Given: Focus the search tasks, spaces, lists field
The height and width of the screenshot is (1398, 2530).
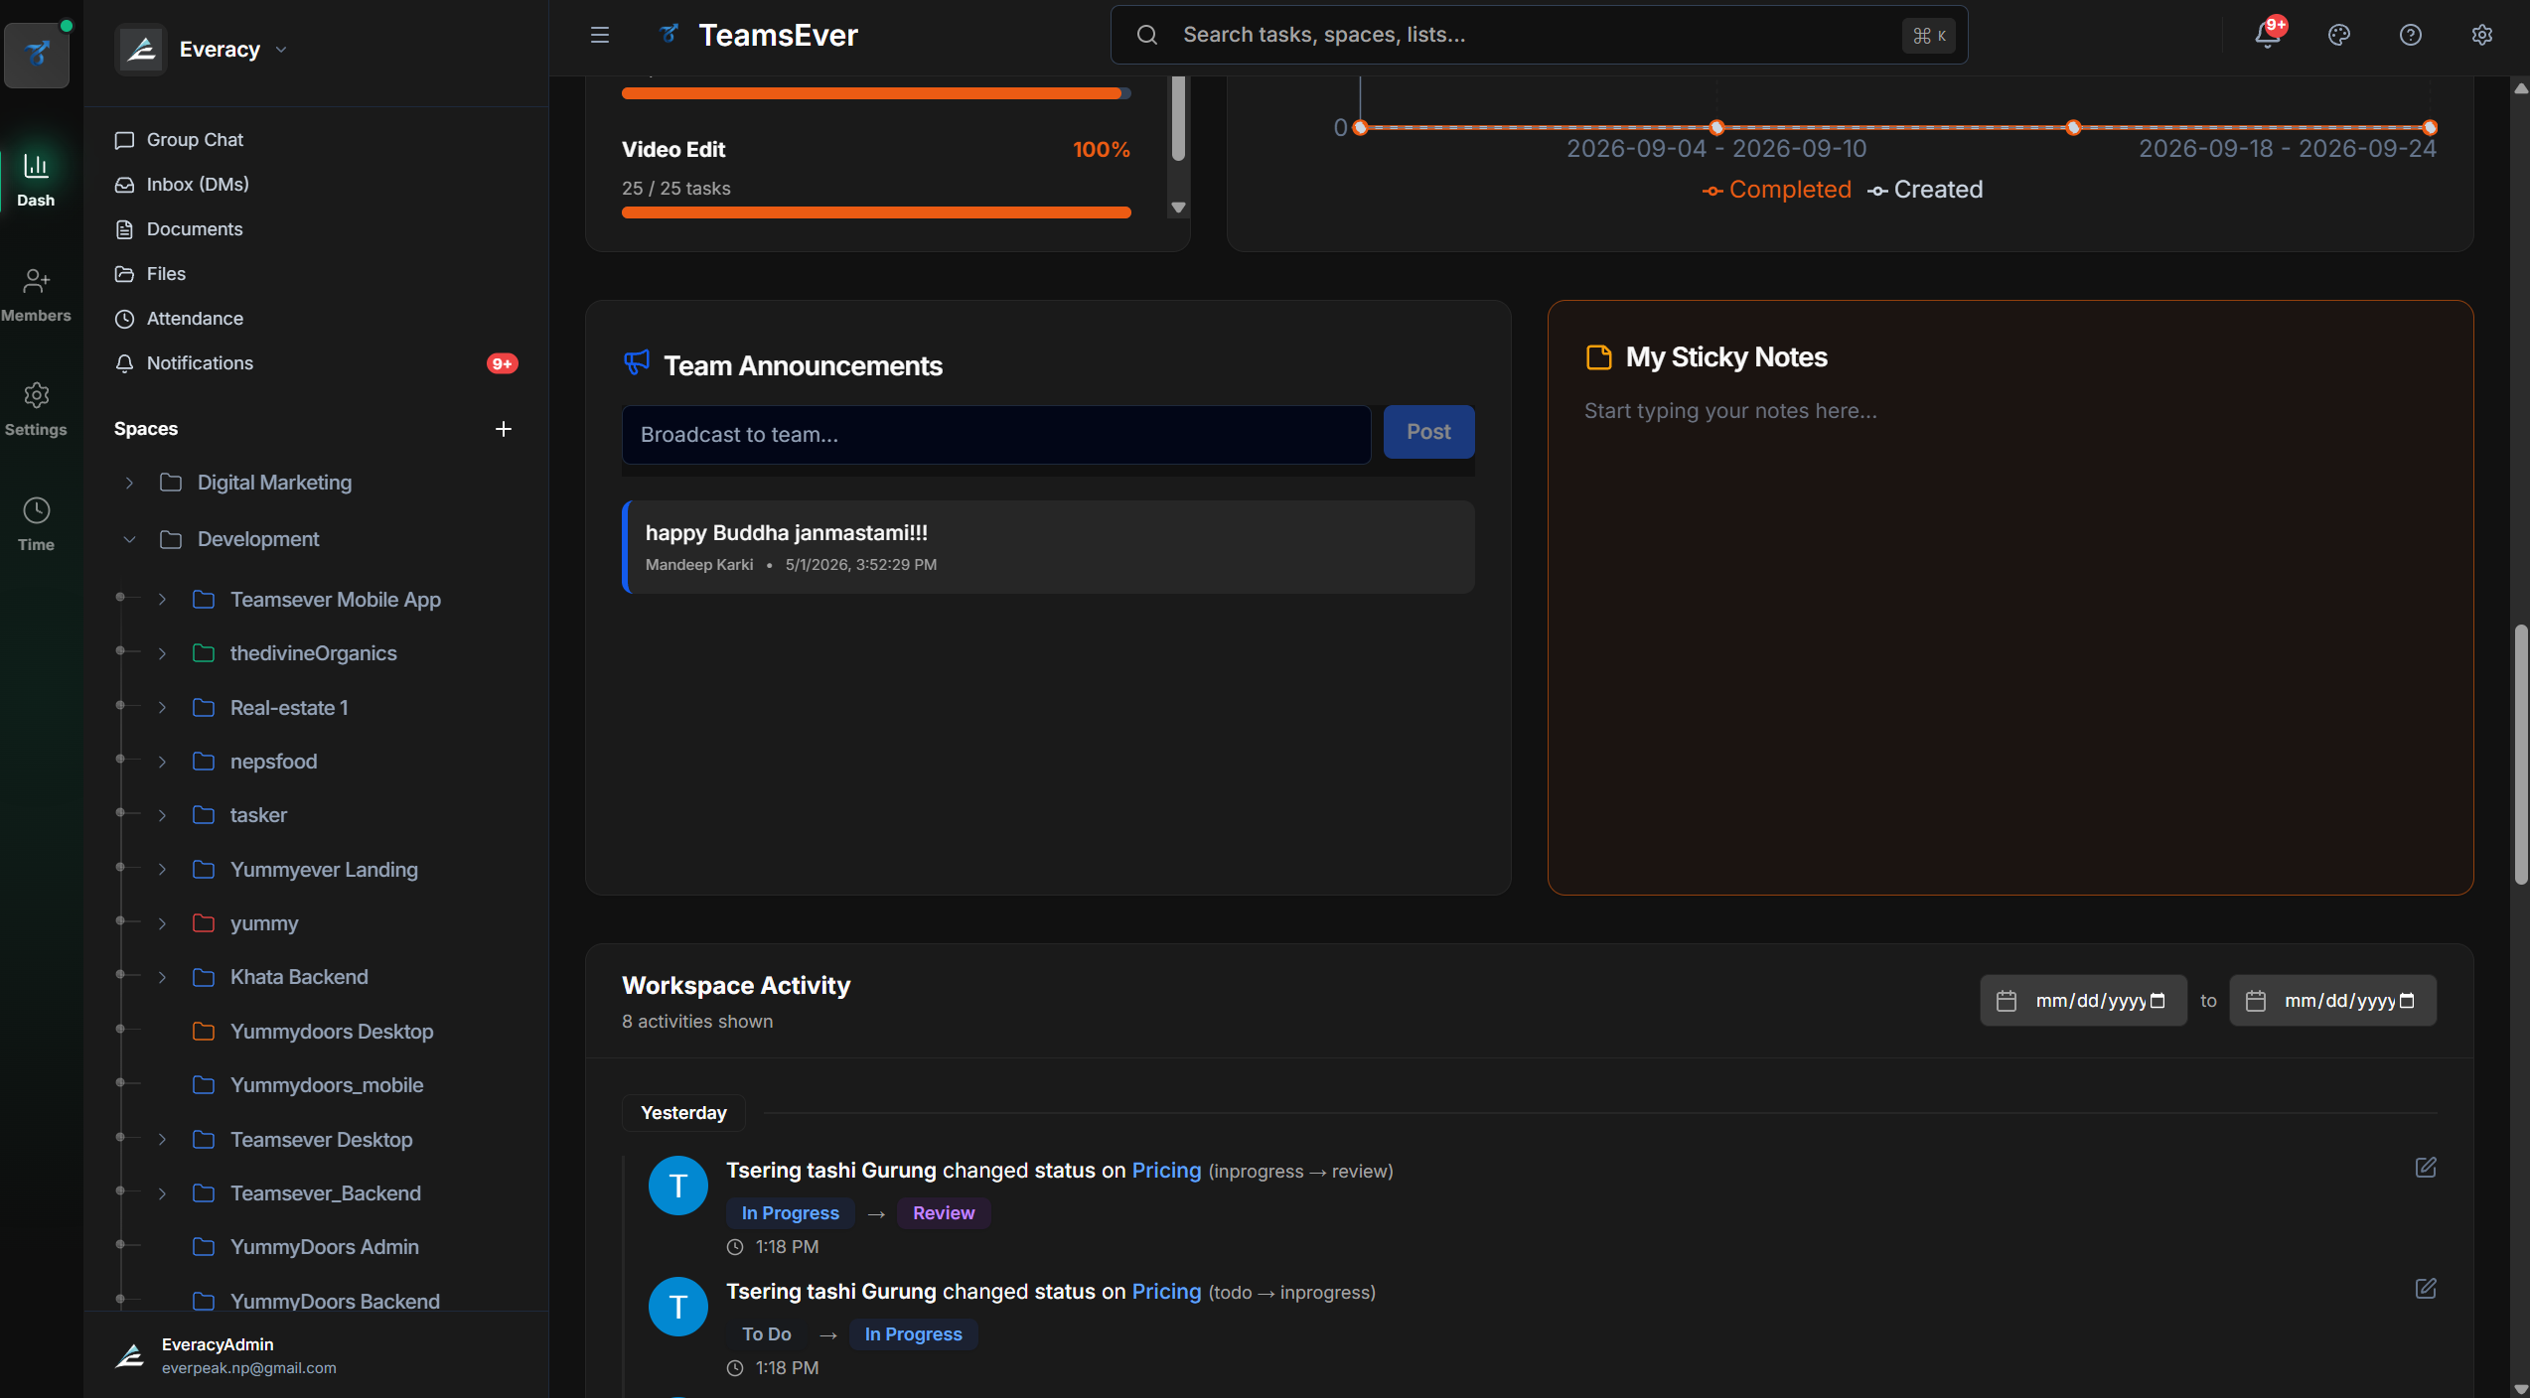Looking at the screenshot, I should point(1539,35).
